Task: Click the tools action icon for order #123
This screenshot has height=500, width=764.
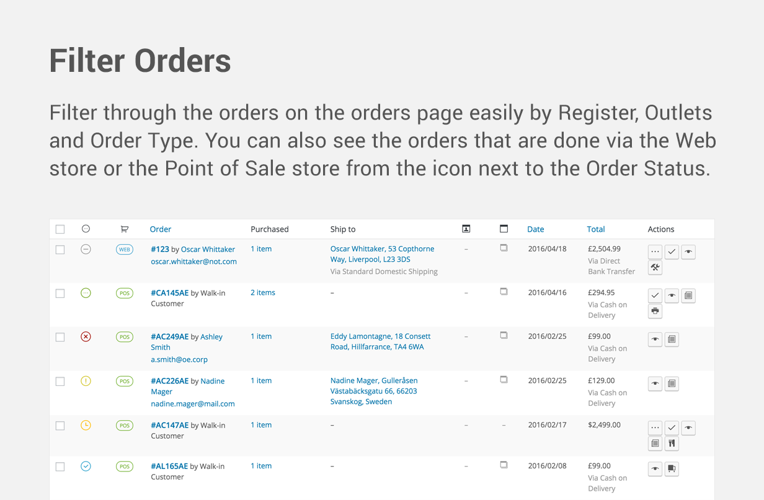Action: pos(655,268)
